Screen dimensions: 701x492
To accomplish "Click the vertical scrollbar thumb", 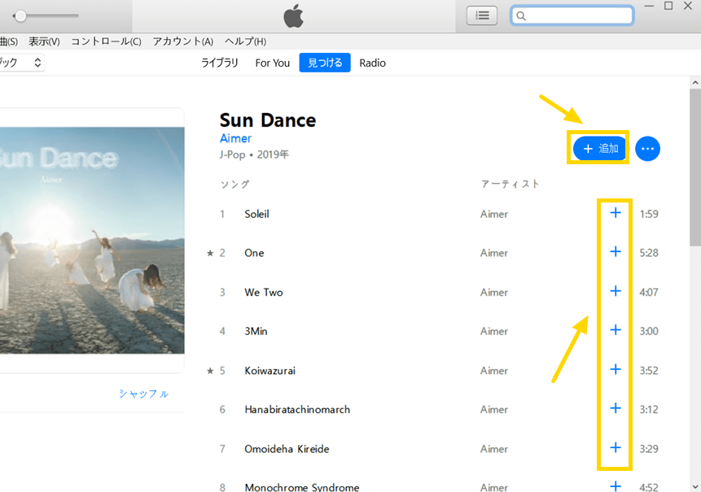I will 695,168.
